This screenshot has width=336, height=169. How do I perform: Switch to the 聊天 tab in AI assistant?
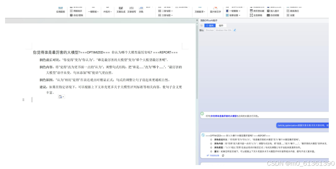(210, 25)
